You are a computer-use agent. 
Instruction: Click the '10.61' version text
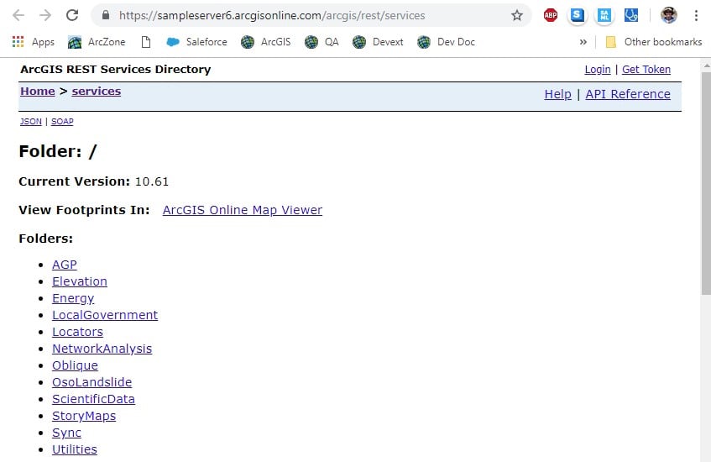pos(152,181)
